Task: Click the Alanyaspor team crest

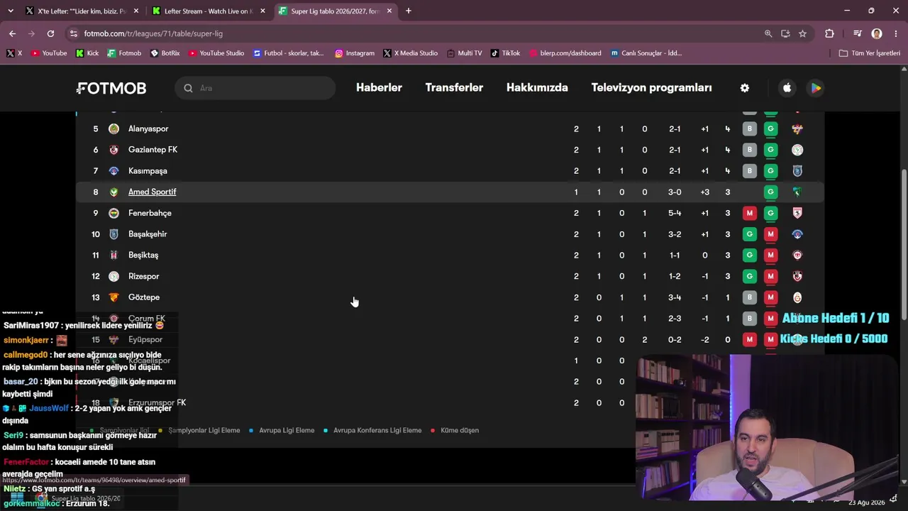Action: pos(113,128)
